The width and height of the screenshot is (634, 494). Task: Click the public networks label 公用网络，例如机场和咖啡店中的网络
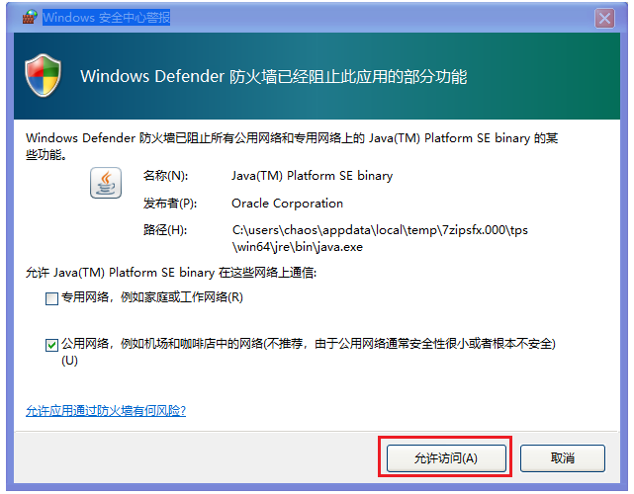pos(309,352)
